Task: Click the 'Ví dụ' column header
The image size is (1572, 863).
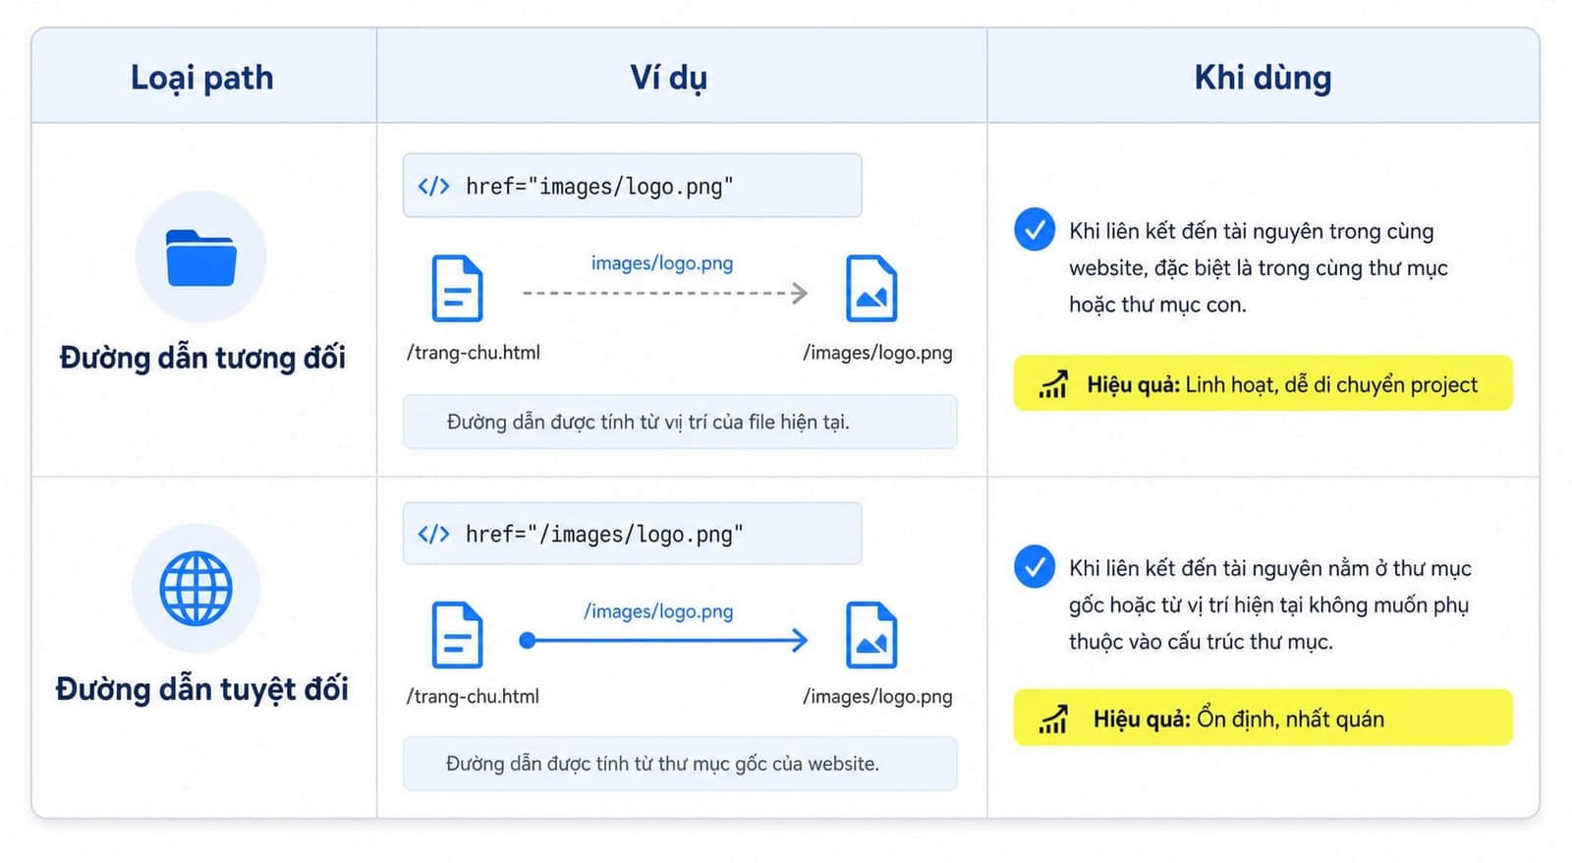Action: tap(669, 77)
